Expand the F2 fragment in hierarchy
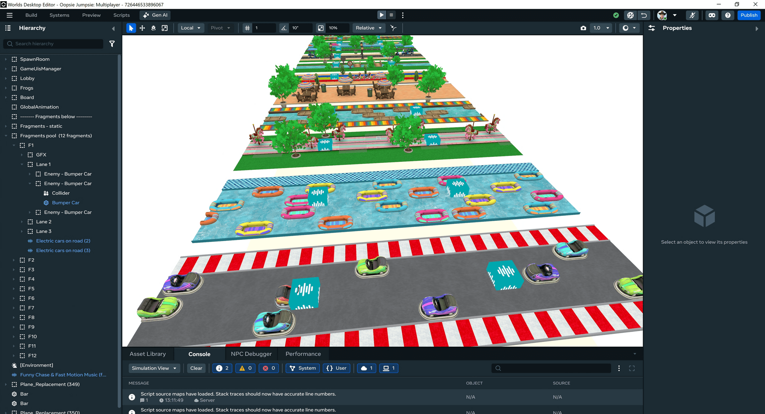 click(14, 260)
